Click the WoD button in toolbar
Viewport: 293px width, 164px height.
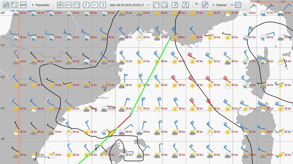coord(23,5)
